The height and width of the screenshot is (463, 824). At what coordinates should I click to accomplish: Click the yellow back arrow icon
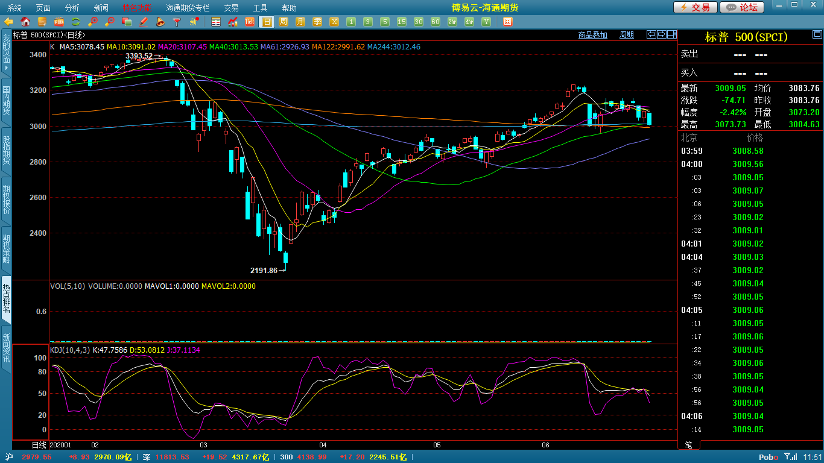8,22
